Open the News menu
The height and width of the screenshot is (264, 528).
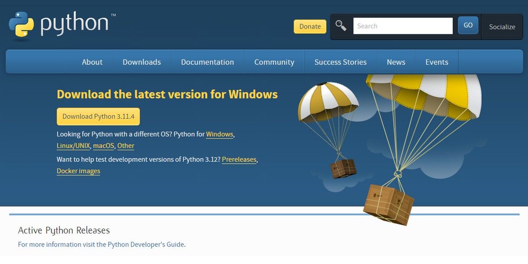click(x=396, y=62)
